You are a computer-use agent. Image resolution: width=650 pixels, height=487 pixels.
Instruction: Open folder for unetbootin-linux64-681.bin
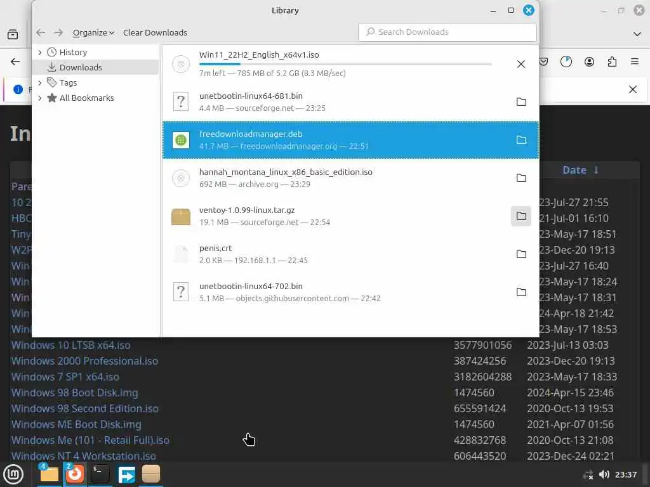(521, 102)
